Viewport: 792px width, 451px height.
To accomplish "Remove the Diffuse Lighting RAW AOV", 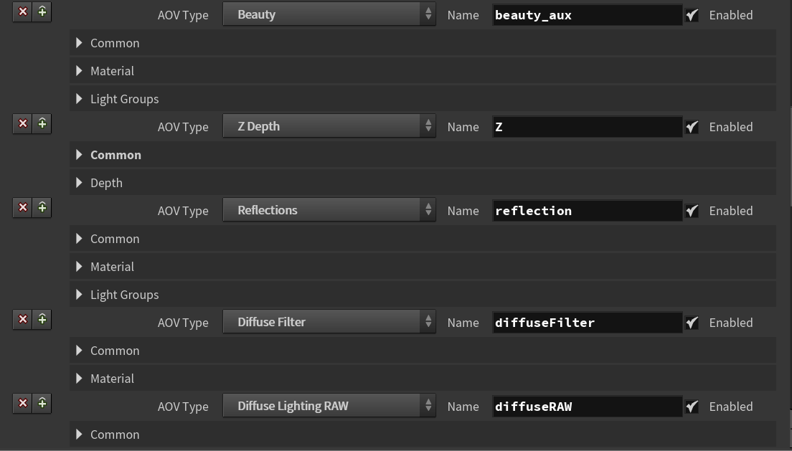I will [x=23, y=404].
